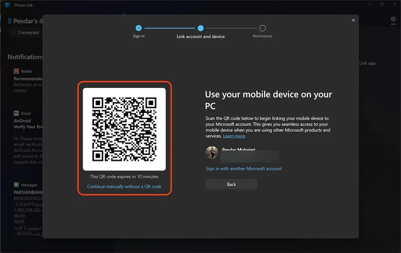This screenshot has width=401, height=253.
Task: Maximize the Phone Link window
Action: click(x=382, y=4)
